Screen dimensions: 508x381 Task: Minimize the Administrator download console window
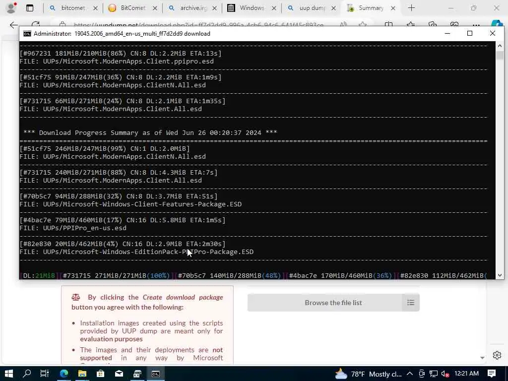[x=447, y=33]
